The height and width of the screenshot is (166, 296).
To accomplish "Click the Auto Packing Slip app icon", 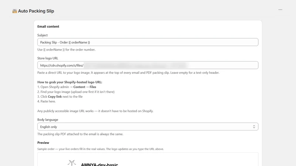I will (14, 11).
